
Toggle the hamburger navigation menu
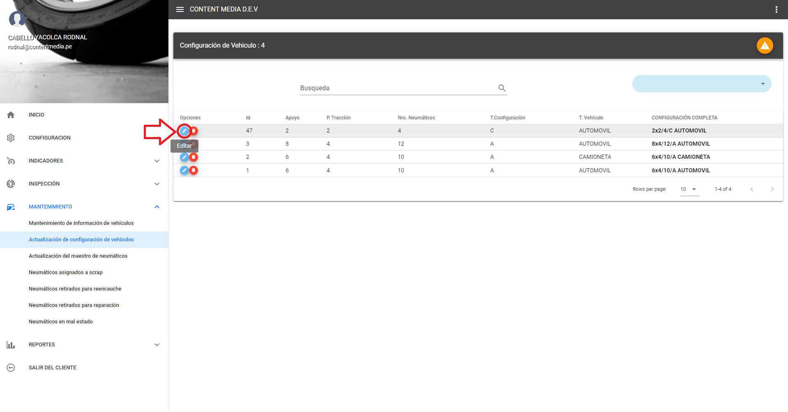[180, 9]
